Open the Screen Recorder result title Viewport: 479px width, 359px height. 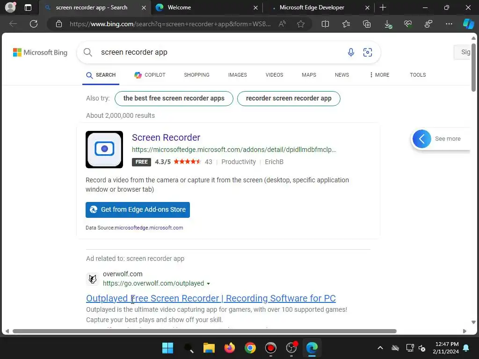(166, 138)
